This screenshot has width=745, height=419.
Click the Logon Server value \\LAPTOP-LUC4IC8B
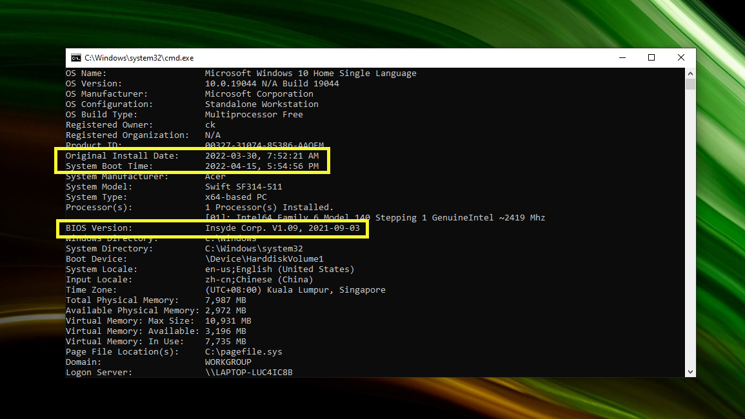248,373
